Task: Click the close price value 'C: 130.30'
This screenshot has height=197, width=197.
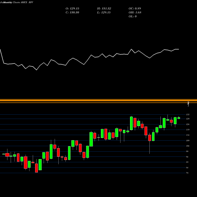Action: click(x=72, y=13)
